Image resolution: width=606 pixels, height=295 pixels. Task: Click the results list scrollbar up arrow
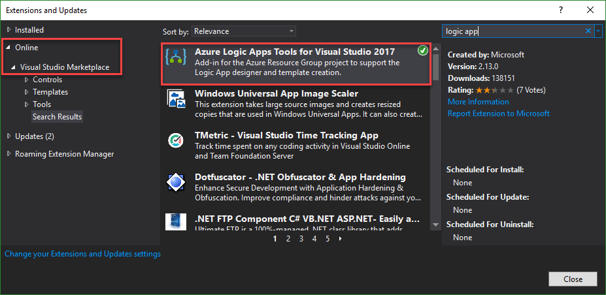click(x=435, y=49)
